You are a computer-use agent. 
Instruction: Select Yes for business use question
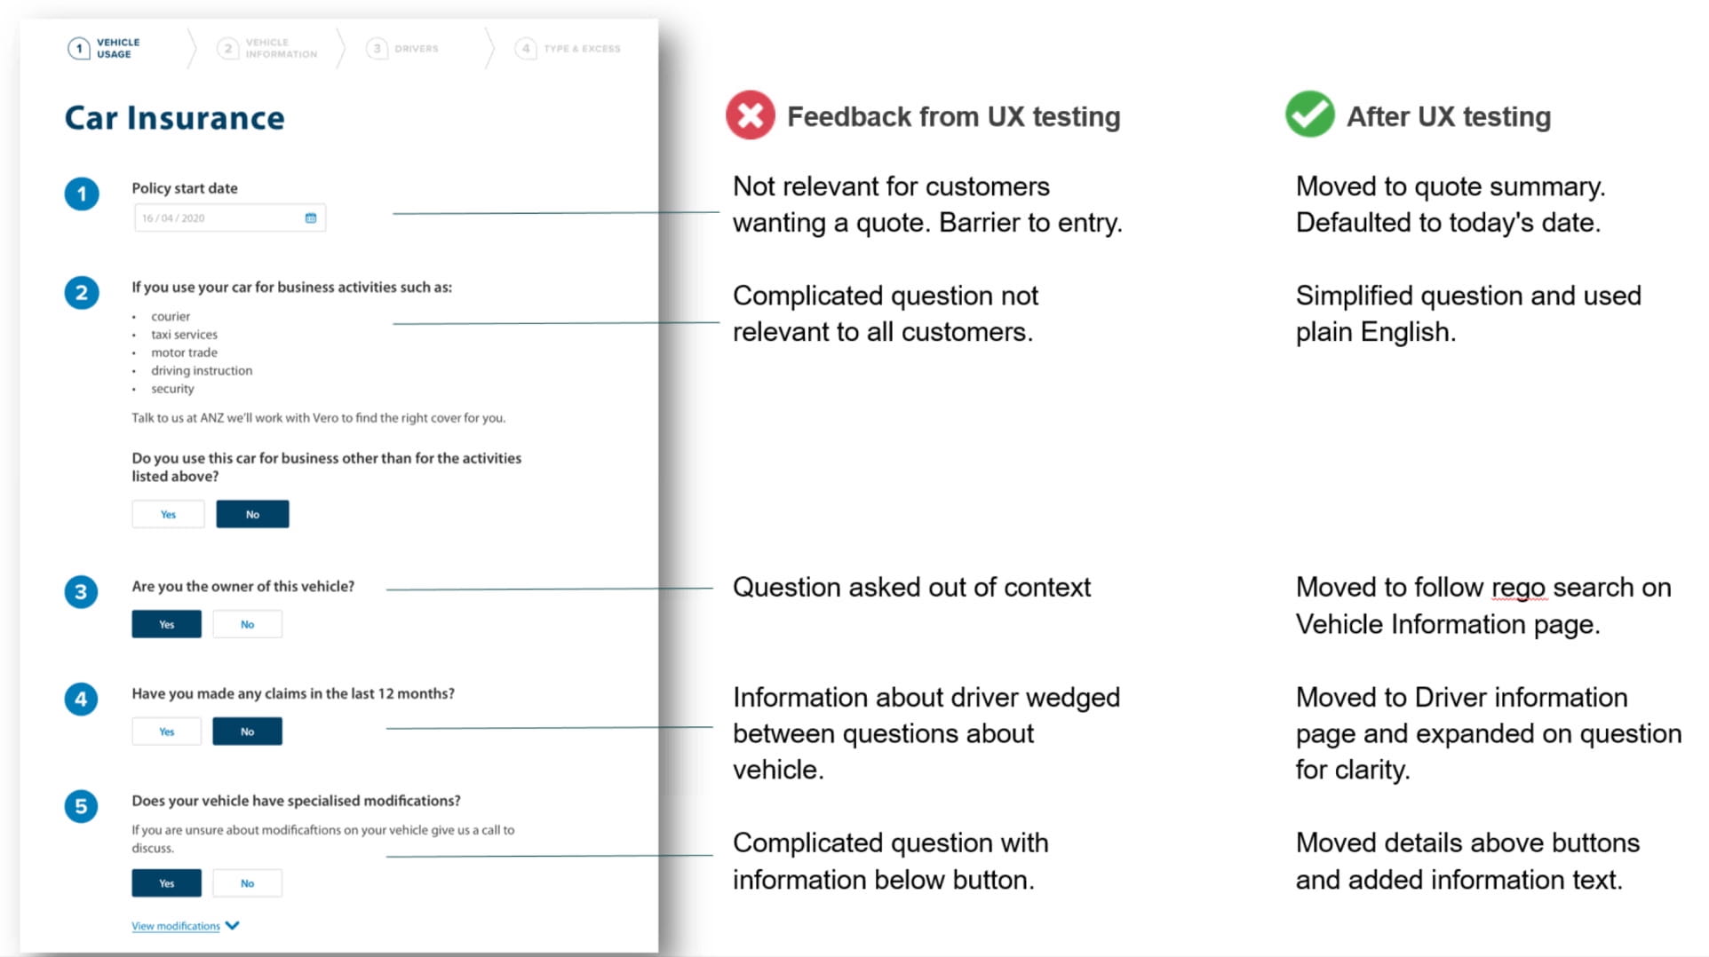tap(167, 513)
